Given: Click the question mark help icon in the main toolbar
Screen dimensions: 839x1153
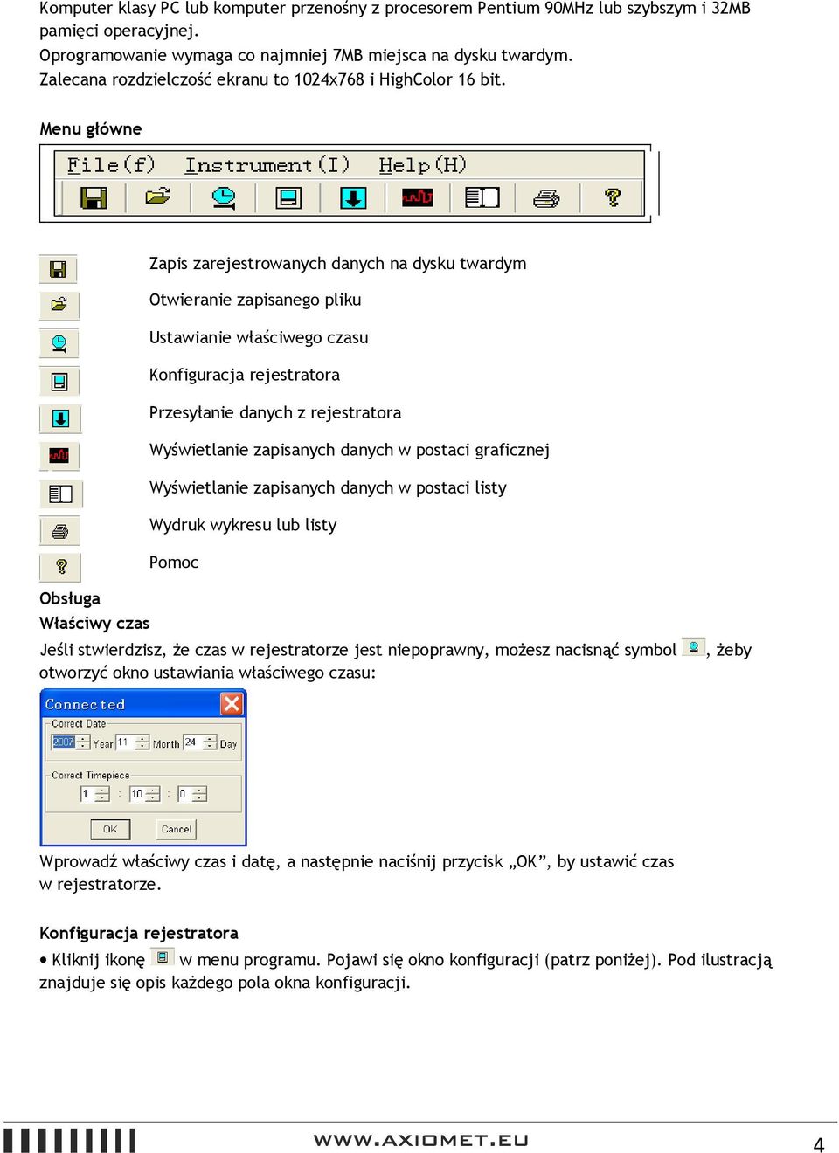Looking at the screenshot, I should (x=613, y=197).
